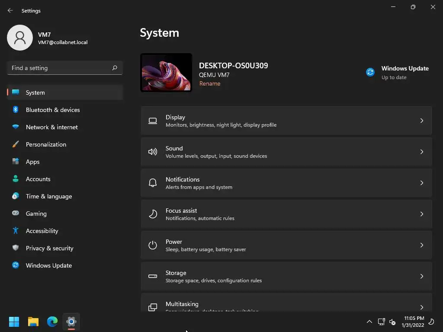Go to Windows Update in sidebar
443x332 pixels.
[x=65, y=265]
